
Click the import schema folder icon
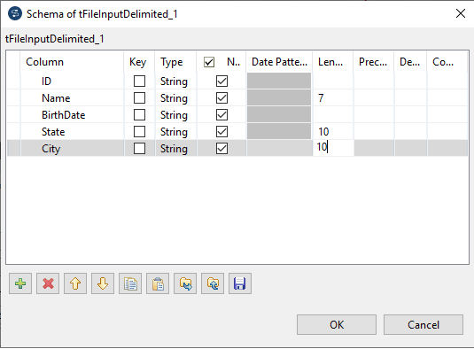tap(213, 283)
